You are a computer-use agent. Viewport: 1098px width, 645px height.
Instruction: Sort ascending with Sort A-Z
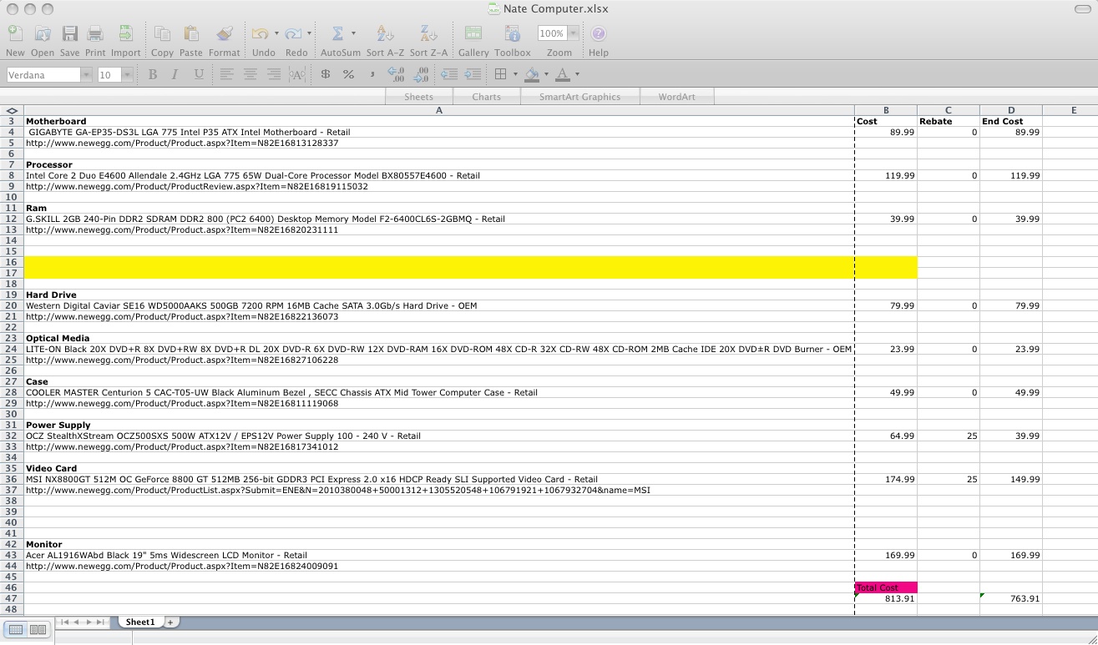click(x=385, y=34)
